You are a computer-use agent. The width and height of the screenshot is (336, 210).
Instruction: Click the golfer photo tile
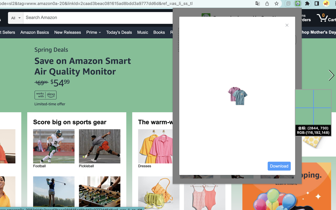pos(54,192)
